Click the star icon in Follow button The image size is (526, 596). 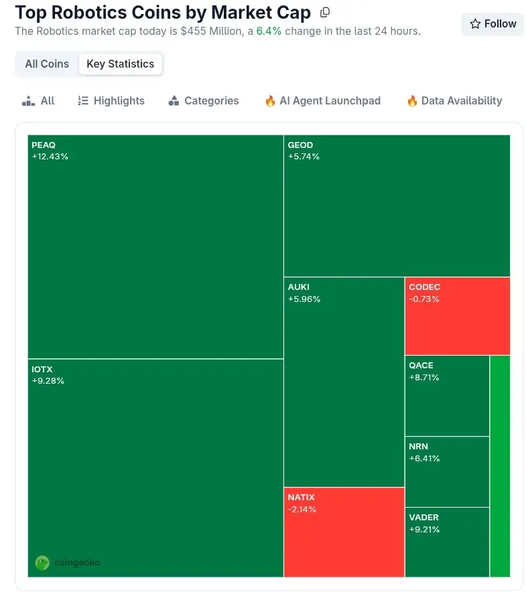pos(475,24)
